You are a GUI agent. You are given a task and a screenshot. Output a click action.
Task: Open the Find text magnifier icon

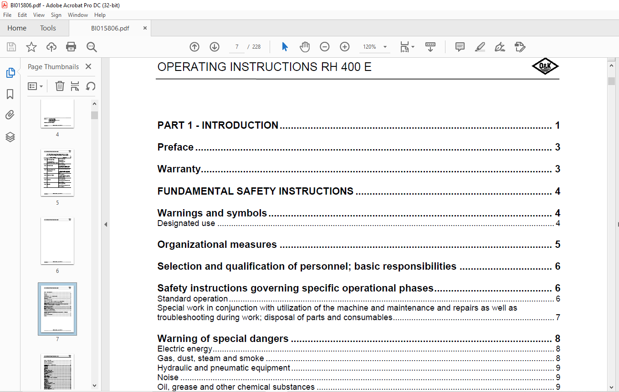(x=92, y=47)
